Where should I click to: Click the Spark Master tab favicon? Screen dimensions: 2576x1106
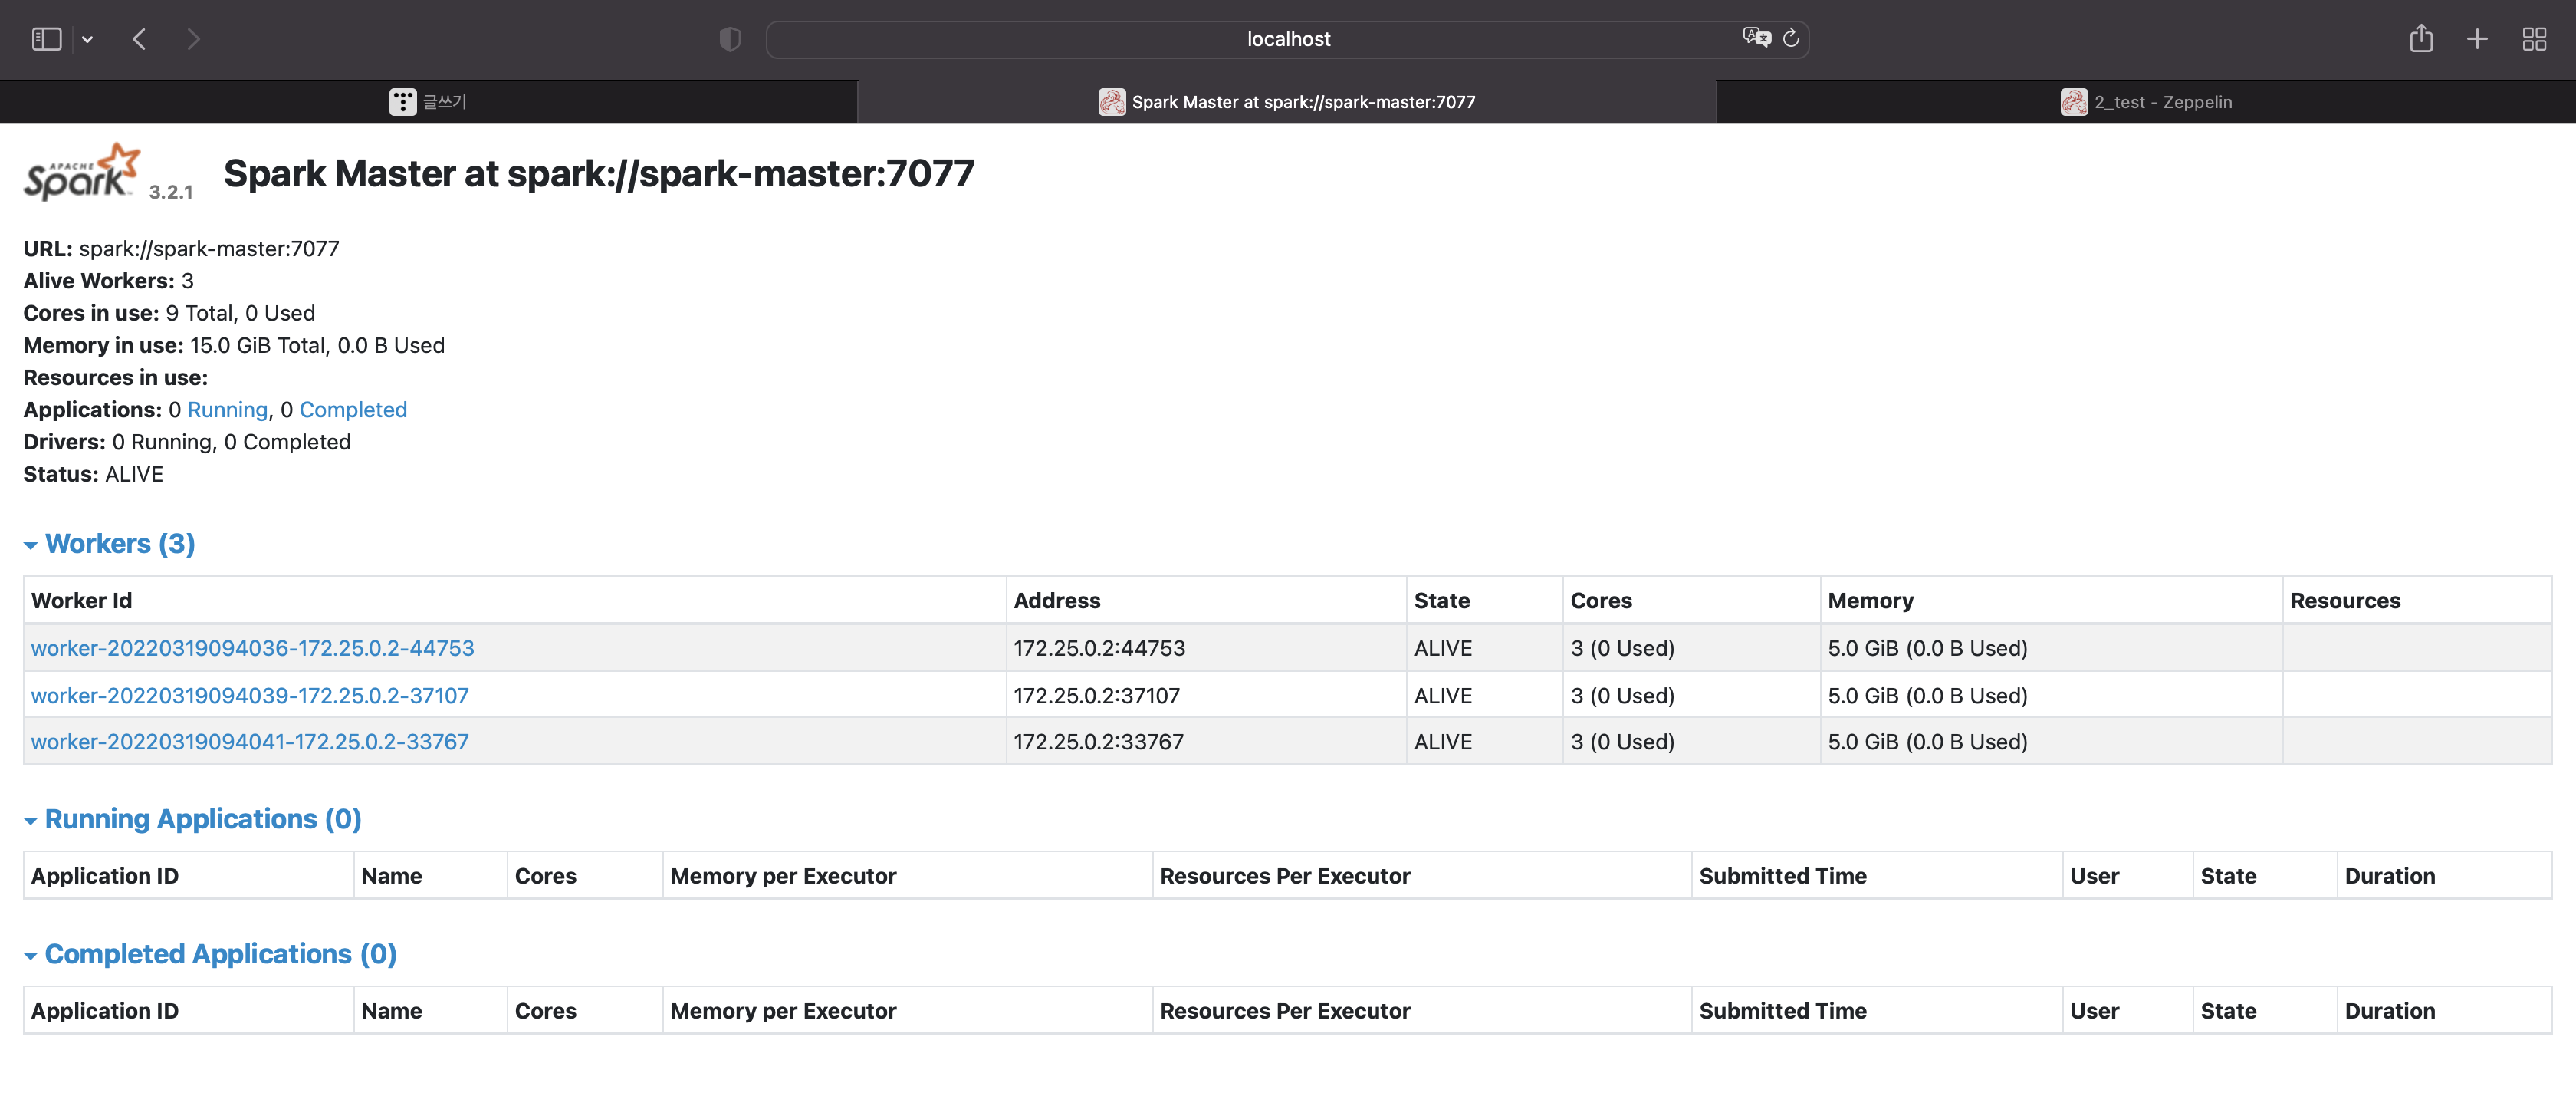(1112, 102)
